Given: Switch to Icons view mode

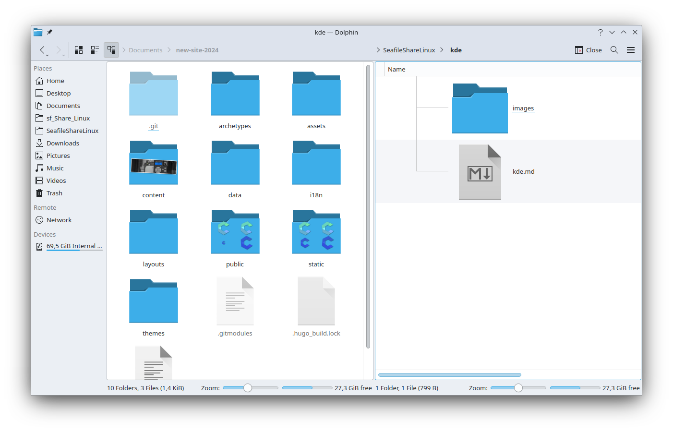Looking at the screenshot, I should [x=79, y=50].
